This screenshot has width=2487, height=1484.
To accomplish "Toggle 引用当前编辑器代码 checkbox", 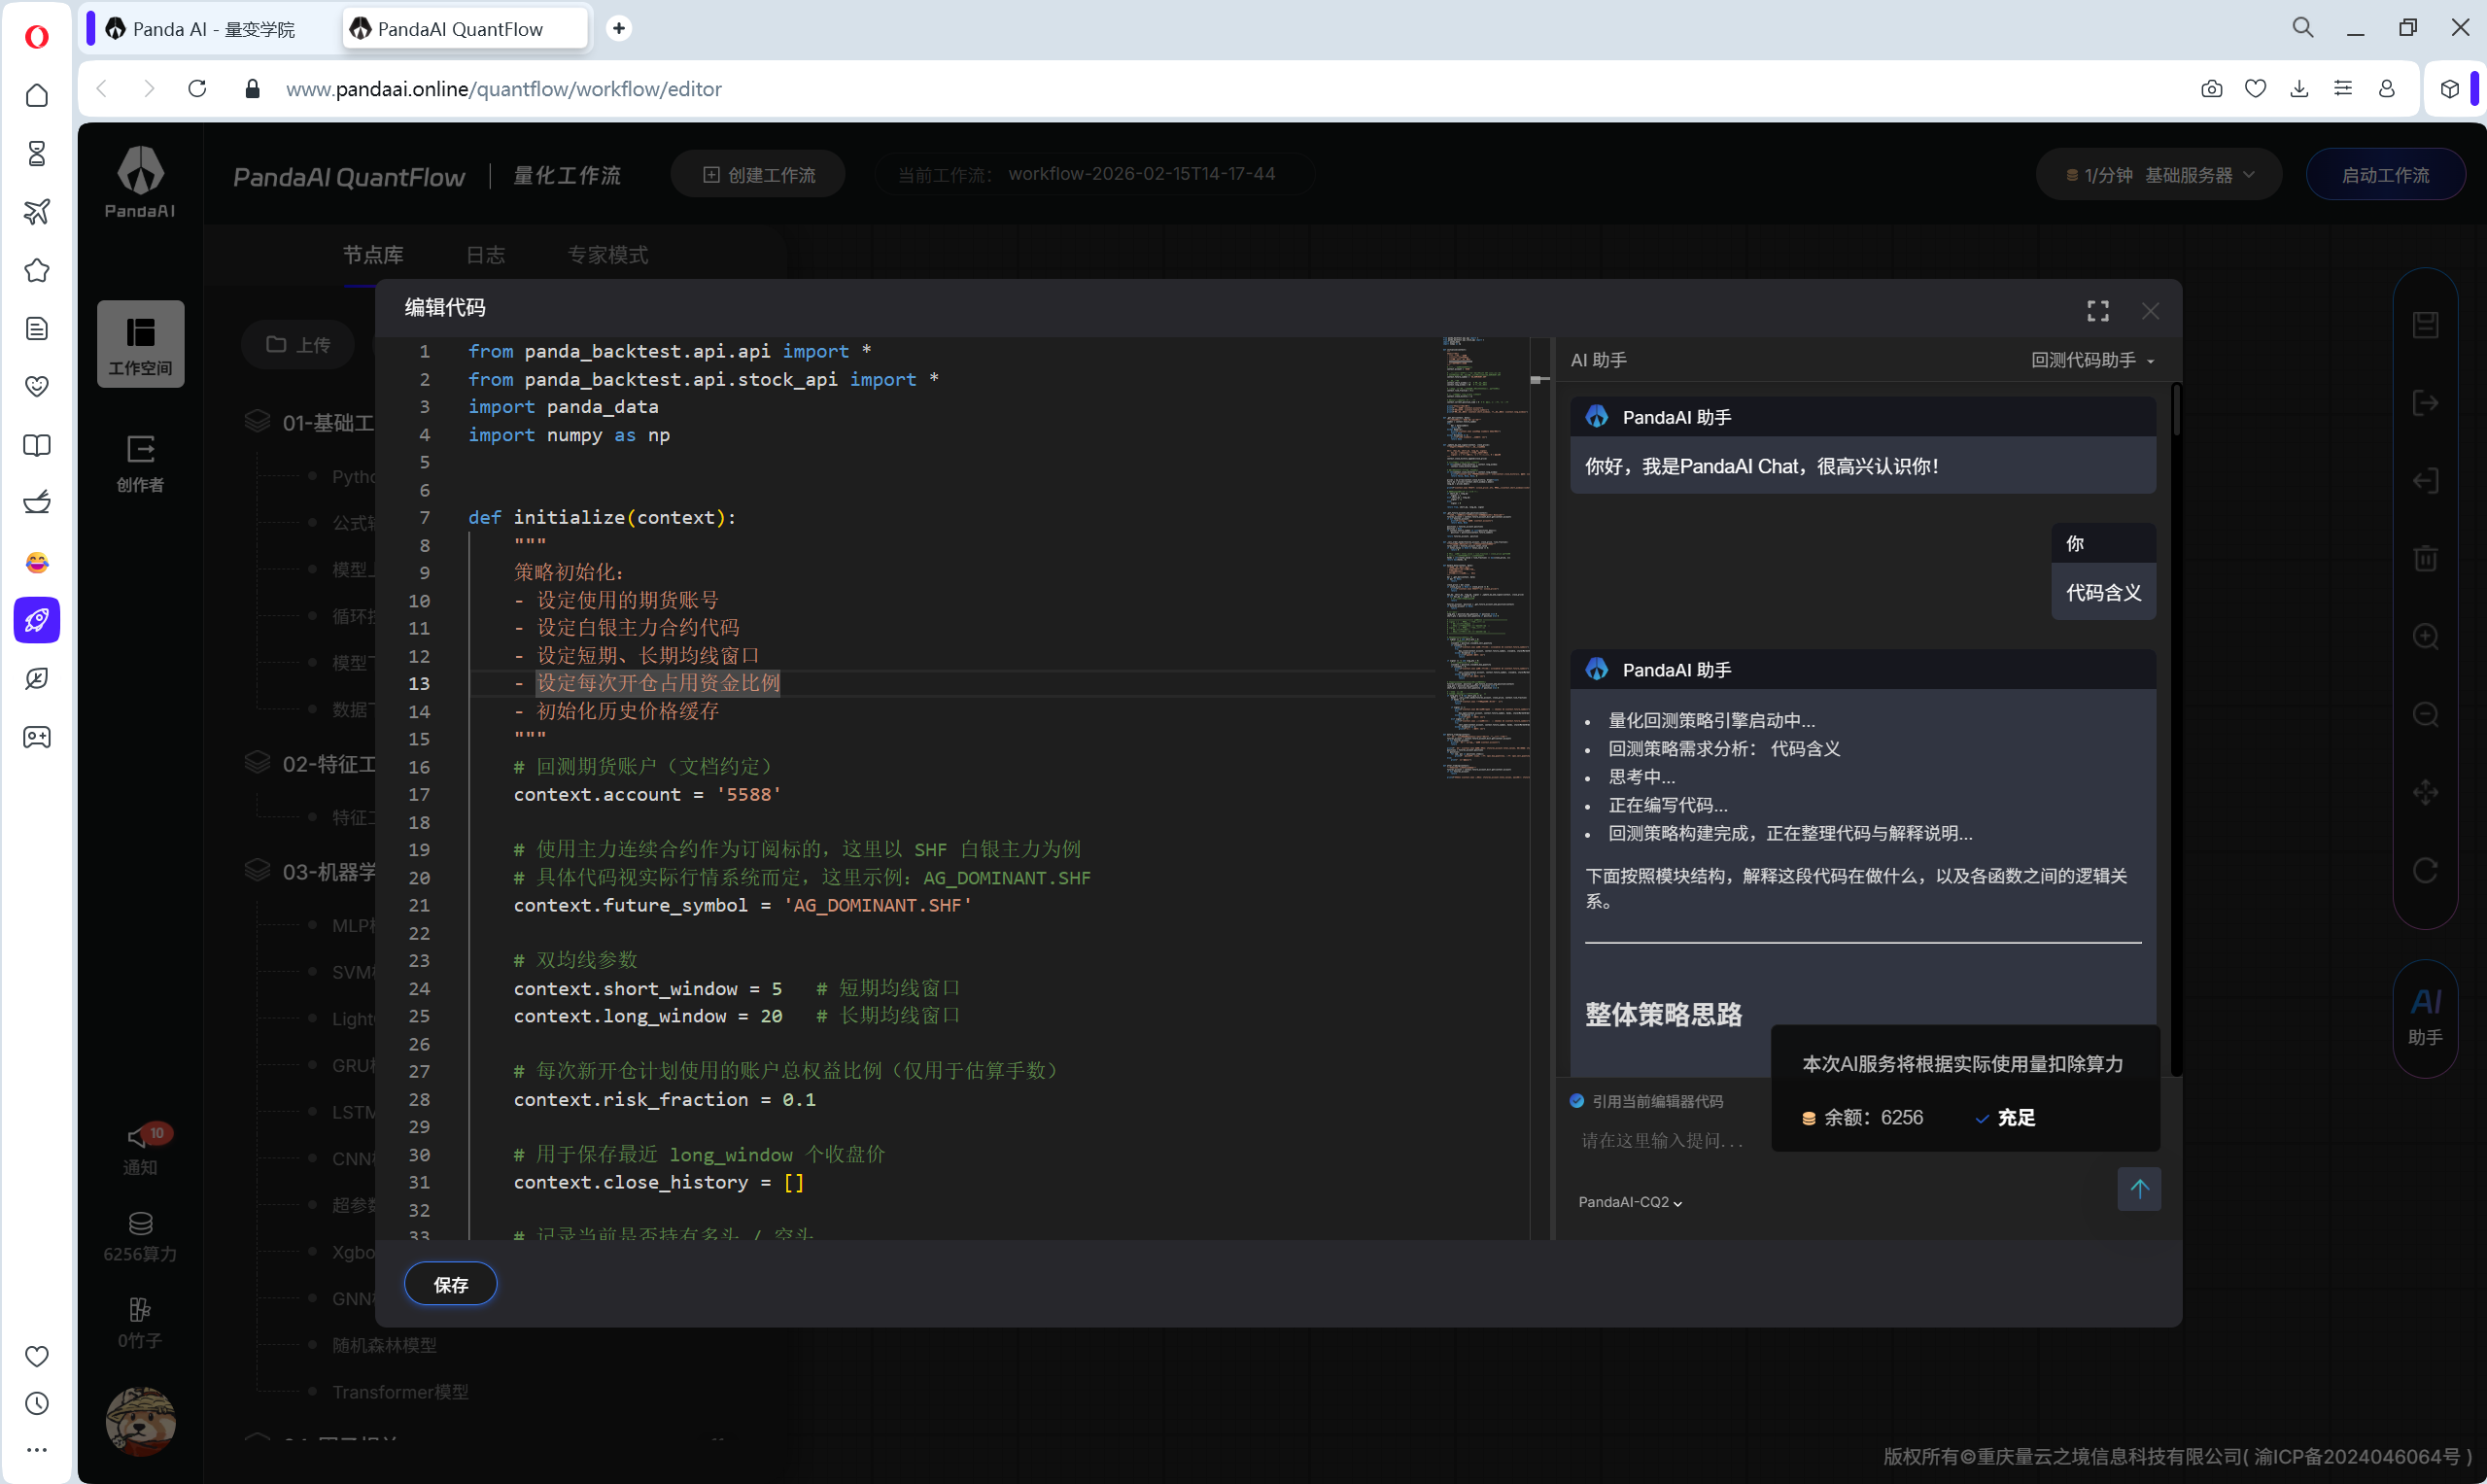I will (1577, 1101).
